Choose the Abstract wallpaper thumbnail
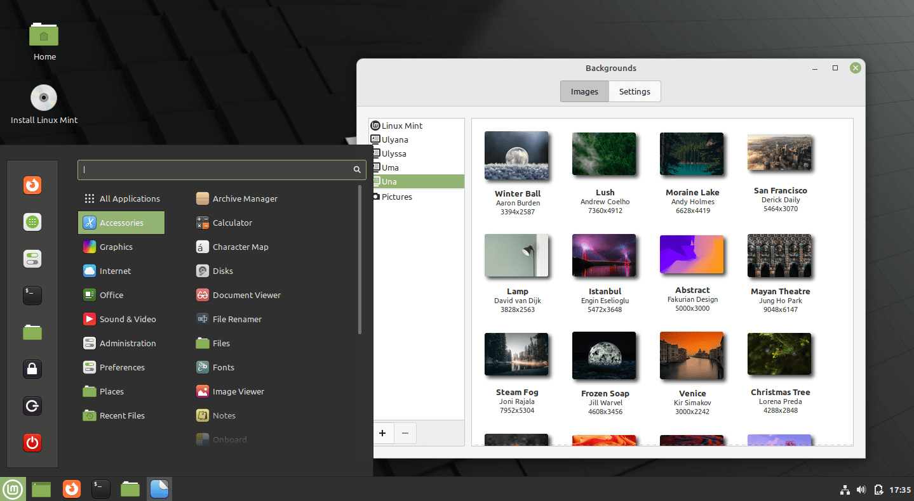Viewport: 914px width, 501px height. pyautogui.click(x=692, y=255)
